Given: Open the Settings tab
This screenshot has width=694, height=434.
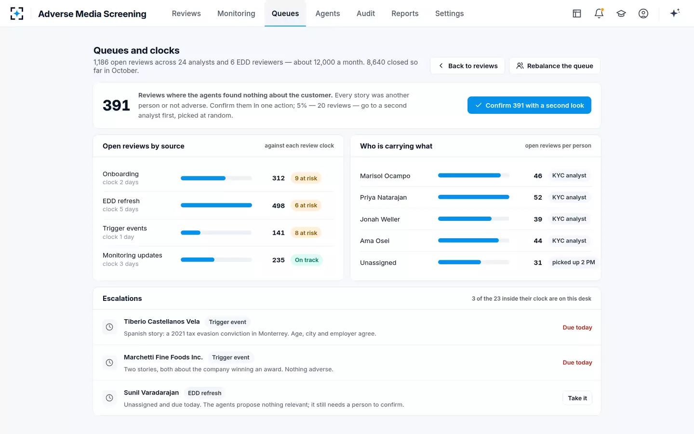Looking at the screenshot, I should [x=449, y=14].
